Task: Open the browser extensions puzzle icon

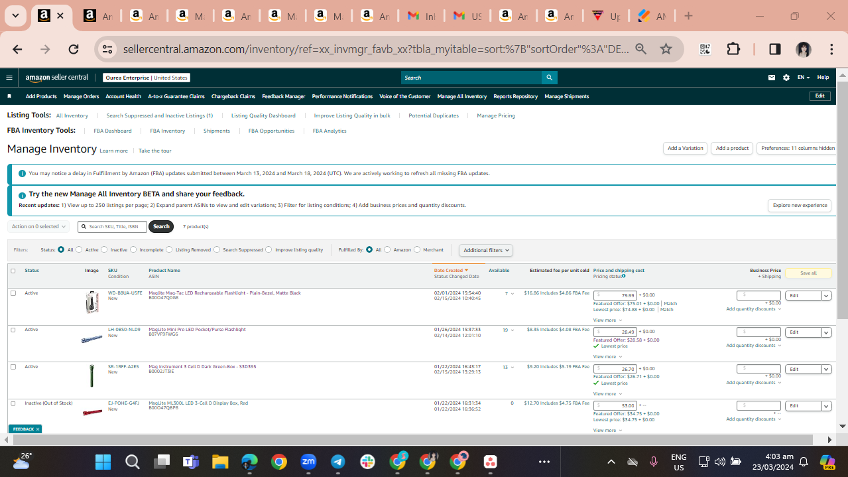Action: pos(733,49)
